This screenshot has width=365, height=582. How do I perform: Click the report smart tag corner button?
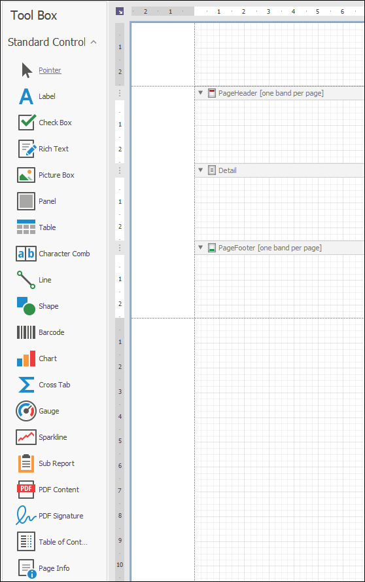coord(120,12)
